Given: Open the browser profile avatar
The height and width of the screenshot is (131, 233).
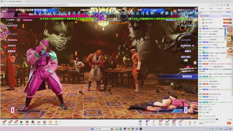Looking at the screenshot, I should click(x=228, y=5).
